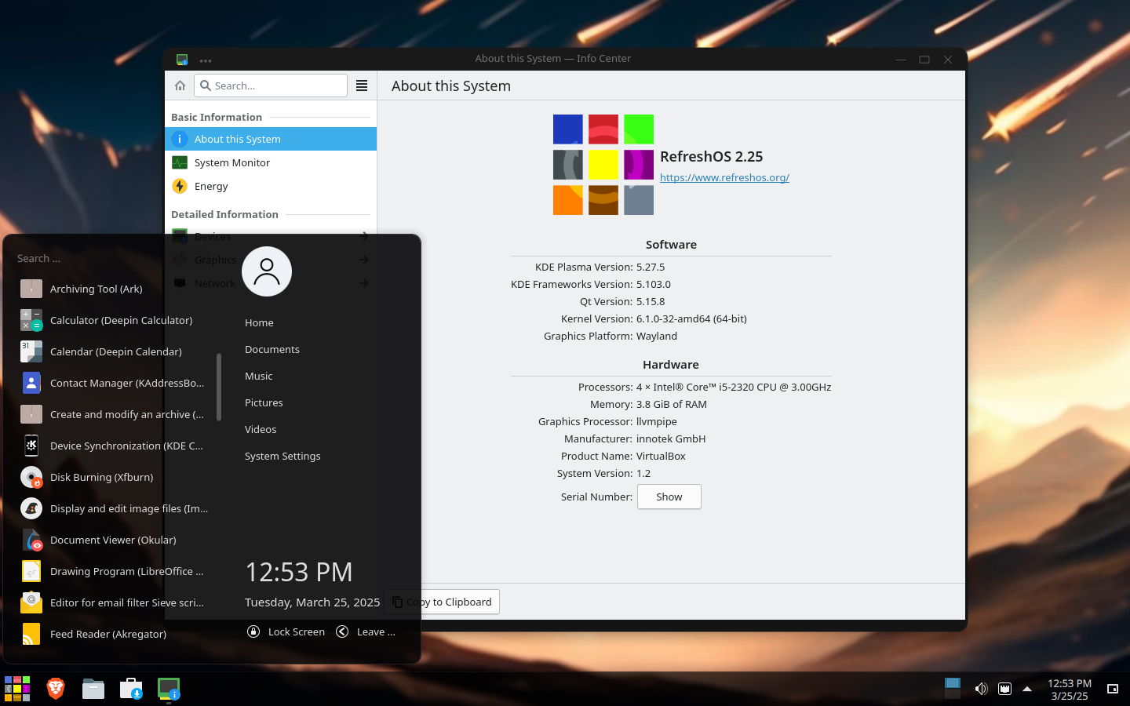Open the hamburger menu beside the search field

[x=362, y=86]
